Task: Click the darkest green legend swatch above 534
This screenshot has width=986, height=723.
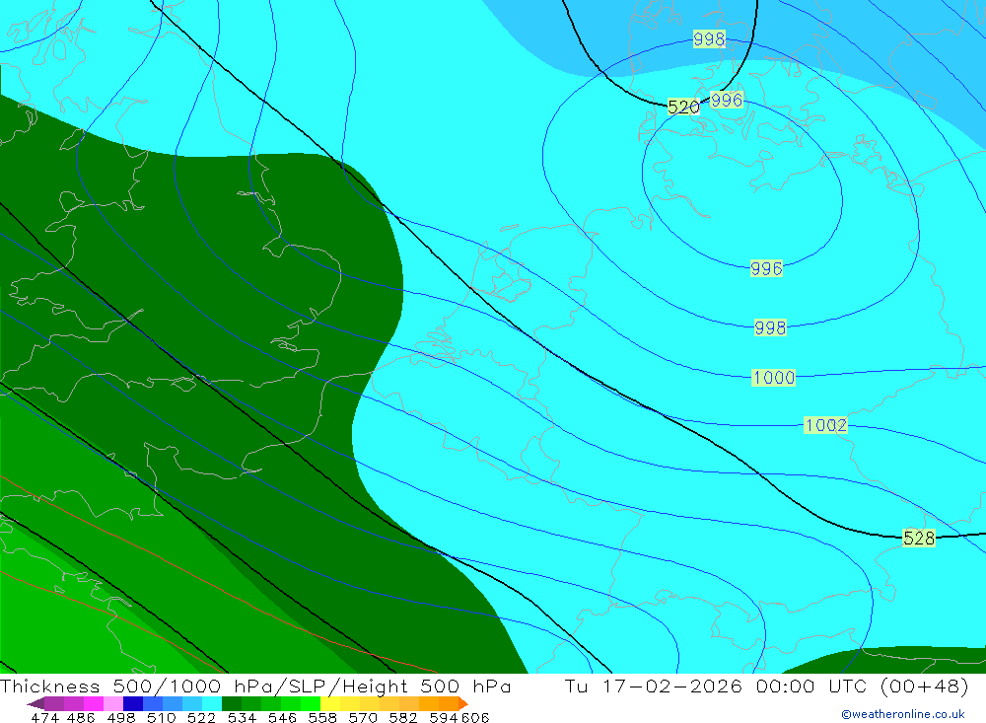Action: 232,703
